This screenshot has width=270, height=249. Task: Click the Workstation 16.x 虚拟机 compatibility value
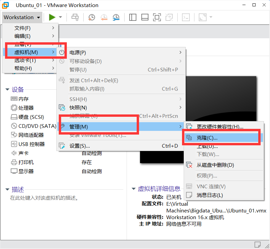pyautogui.click(x=195, y=217)
